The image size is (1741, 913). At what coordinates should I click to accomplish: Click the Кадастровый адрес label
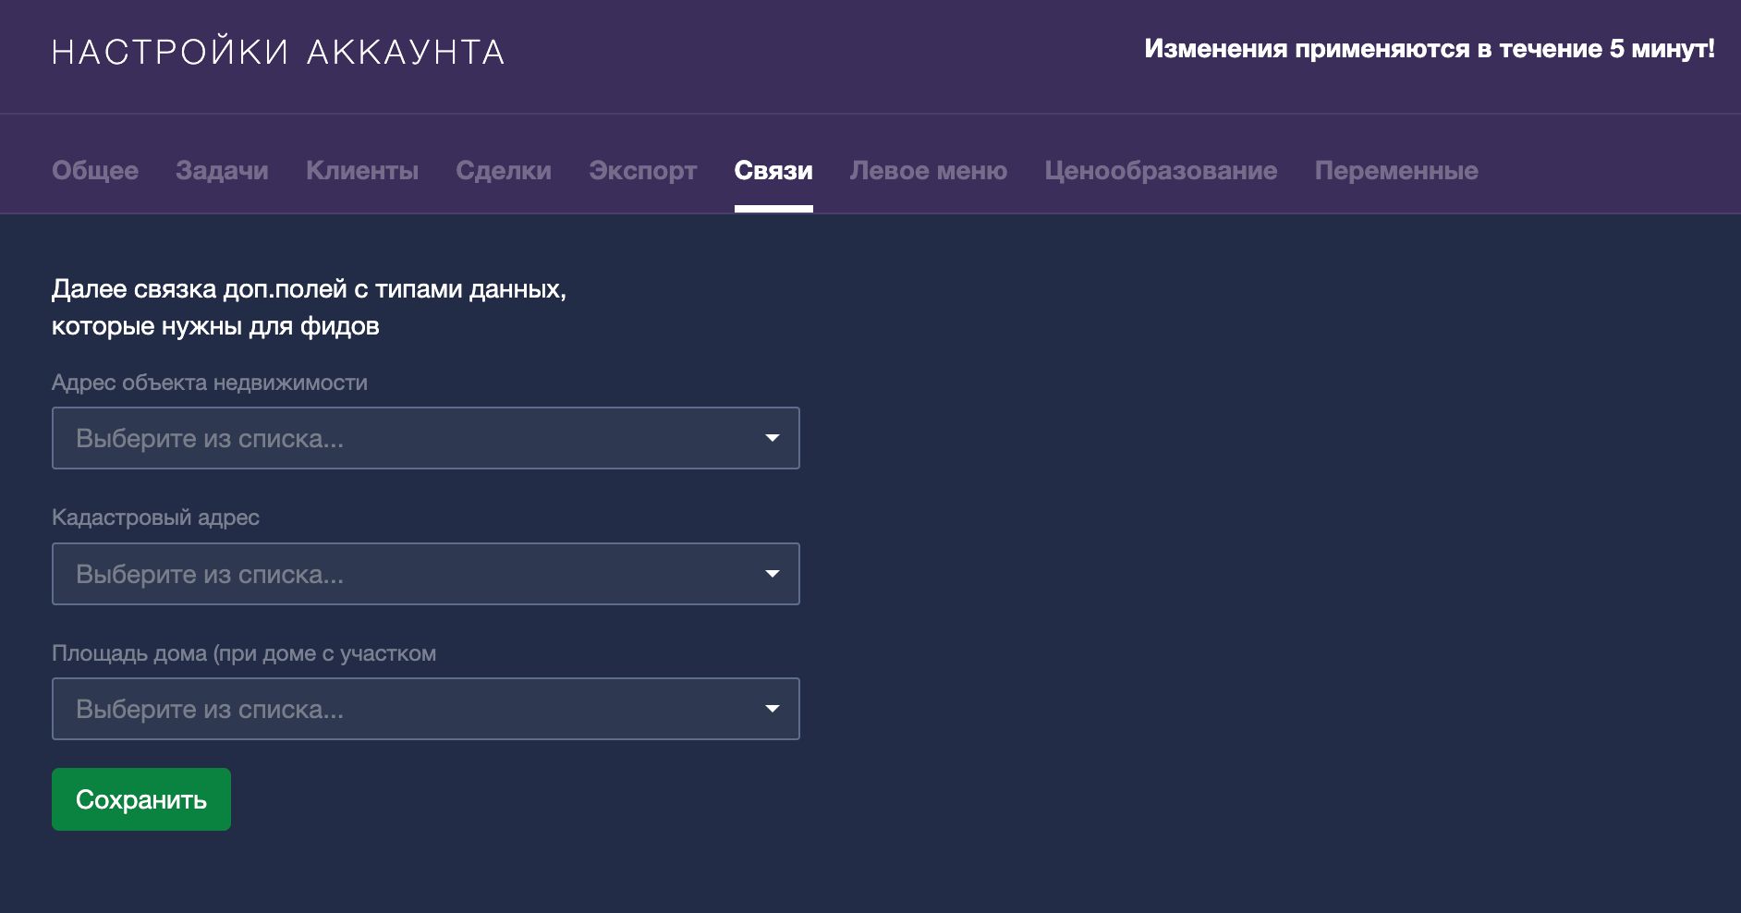(155, 517)
